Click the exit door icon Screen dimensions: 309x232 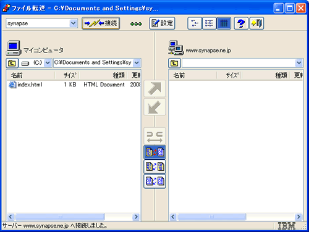(x=256, y=23)
